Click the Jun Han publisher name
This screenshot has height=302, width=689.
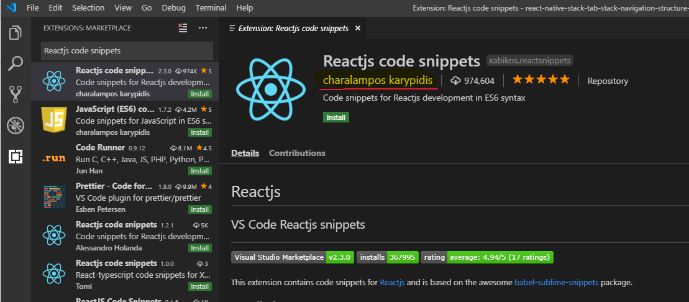coord(89,170)
